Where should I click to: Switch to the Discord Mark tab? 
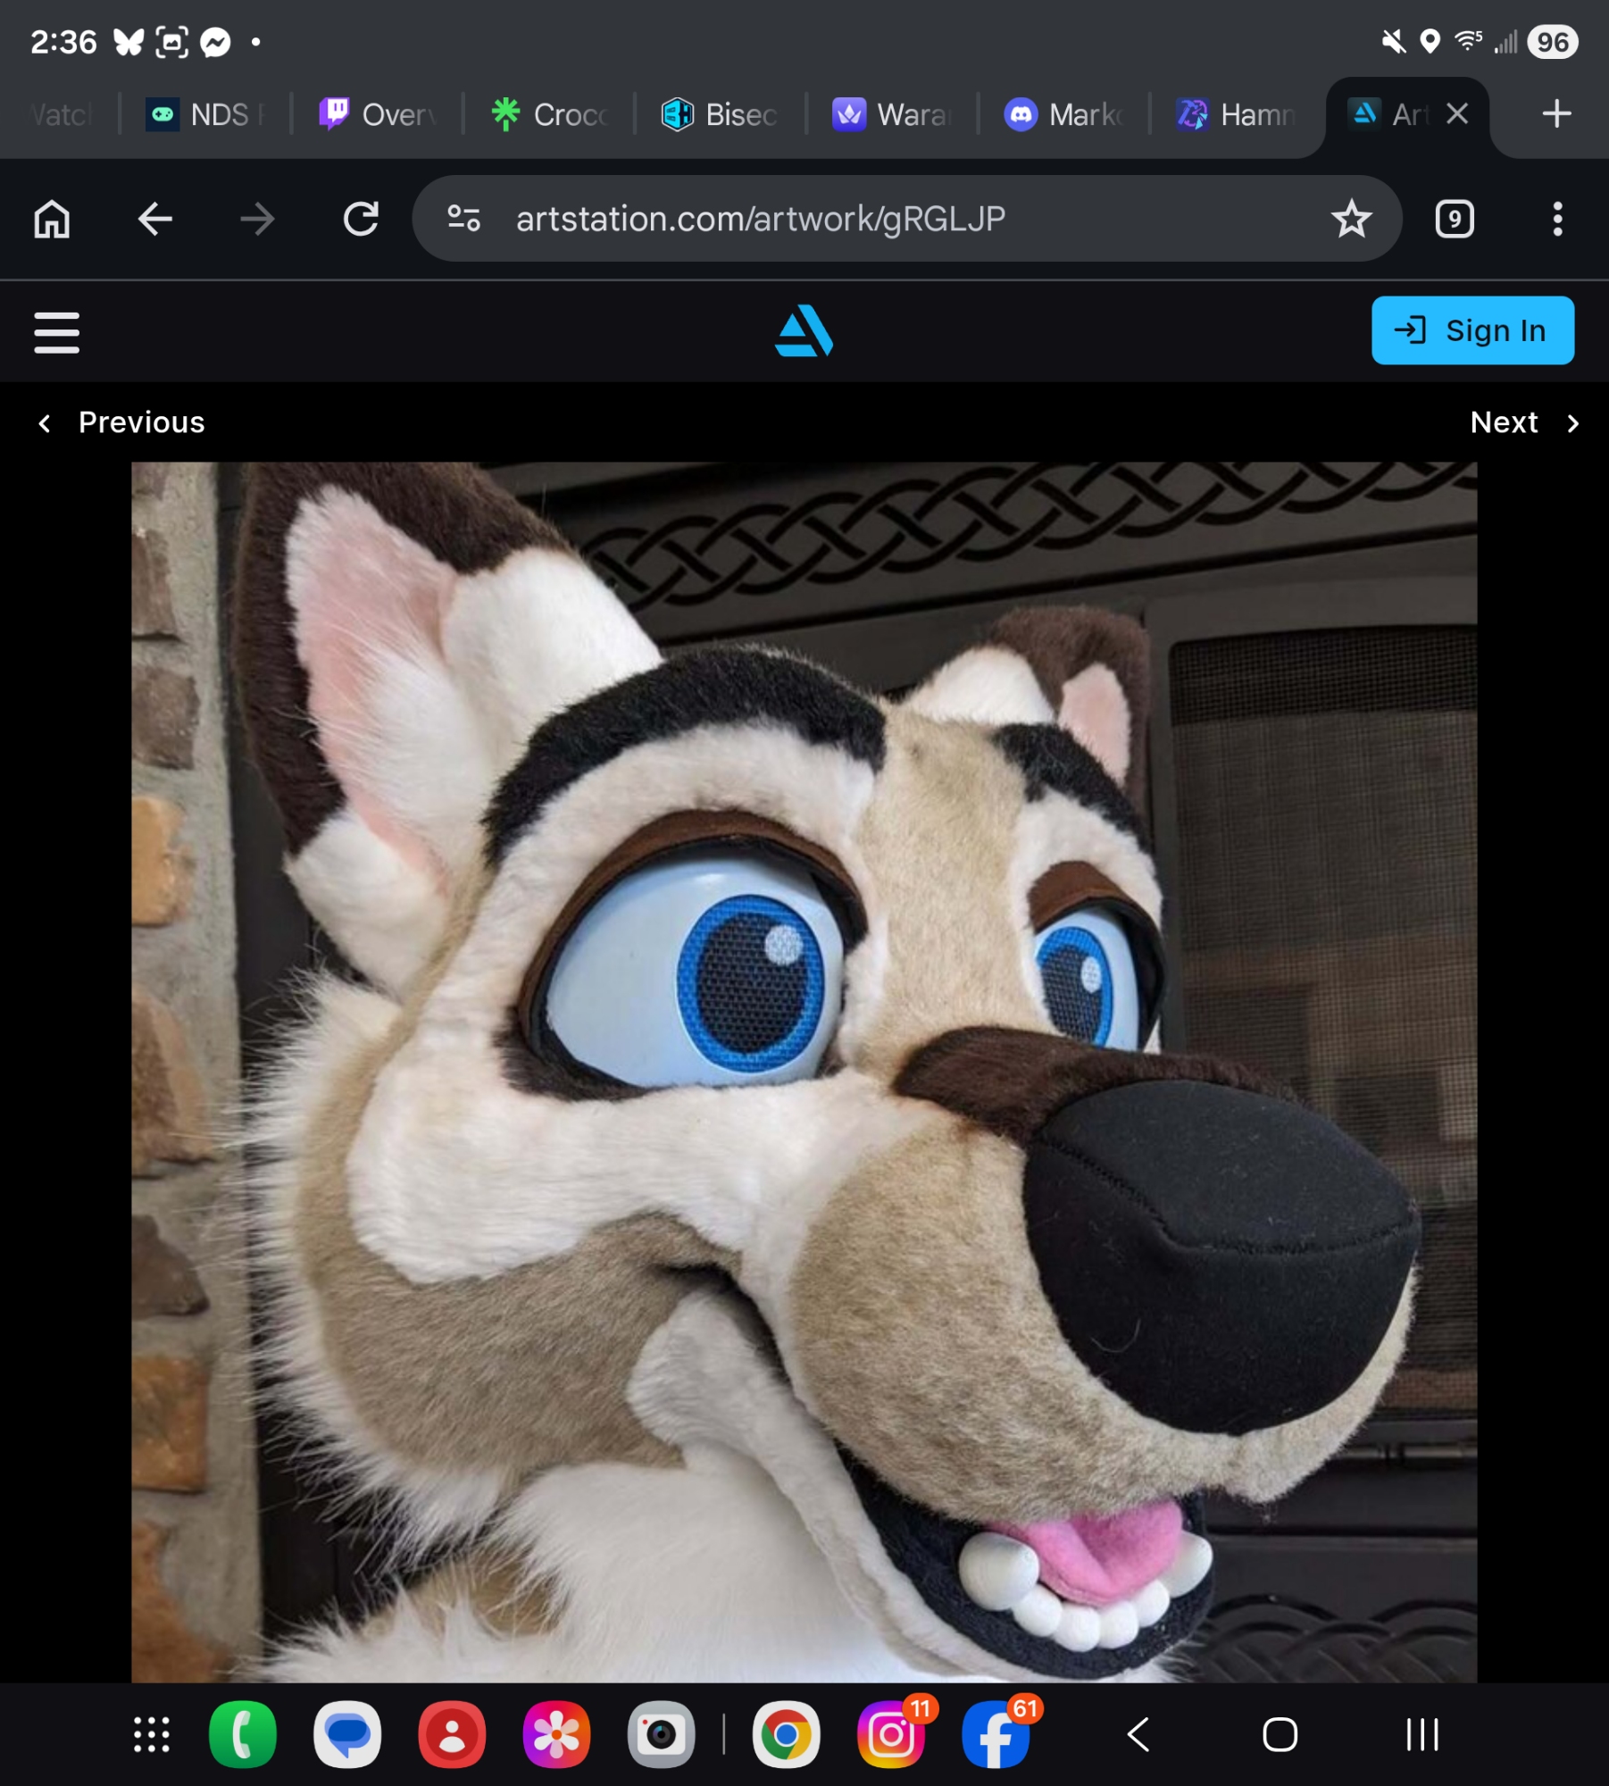point(1063,115)
